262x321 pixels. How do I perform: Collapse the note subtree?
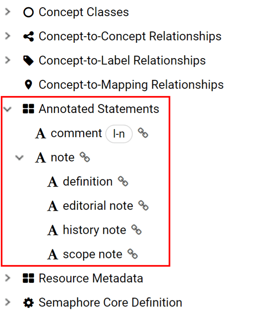pyautogui.click(x=19, y=157)
